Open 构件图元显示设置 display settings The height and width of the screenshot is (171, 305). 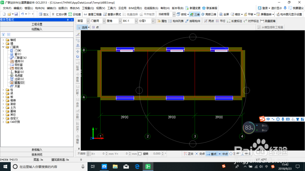coord(289,14)
